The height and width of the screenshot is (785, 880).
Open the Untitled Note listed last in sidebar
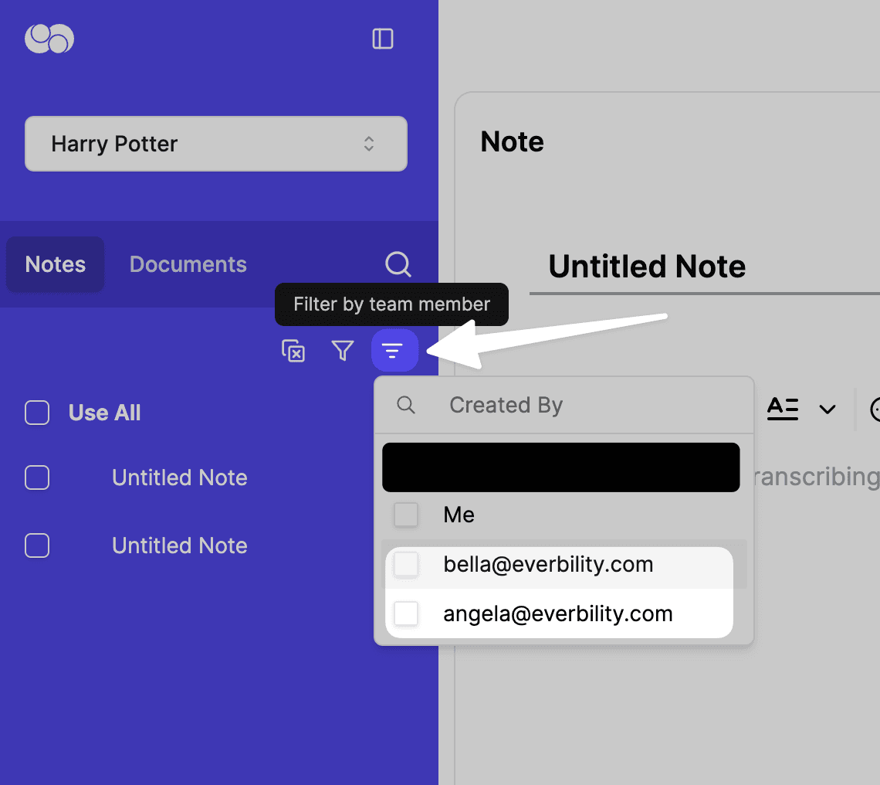coord(180,545)
